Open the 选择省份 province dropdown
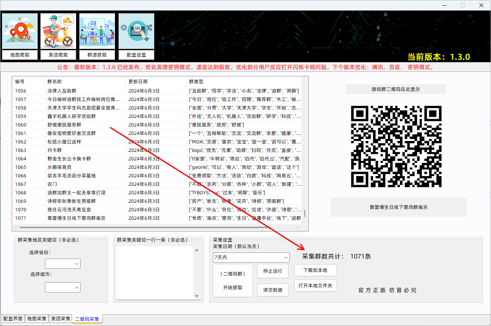Image resolution: width=491 pixels, height=326 pixels. 63,263
